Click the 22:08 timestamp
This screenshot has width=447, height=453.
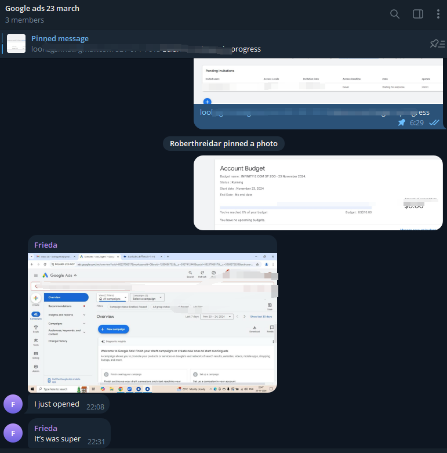coord(95,407)
